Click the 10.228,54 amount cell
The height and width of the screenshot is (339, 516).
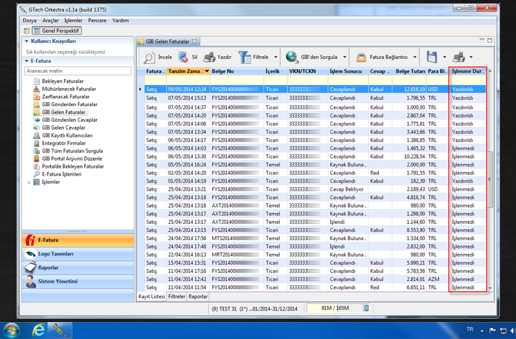coord(409,156)
